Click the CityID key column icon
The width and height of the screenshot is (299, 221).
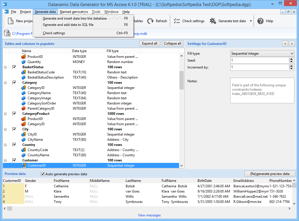click(24, 134)
